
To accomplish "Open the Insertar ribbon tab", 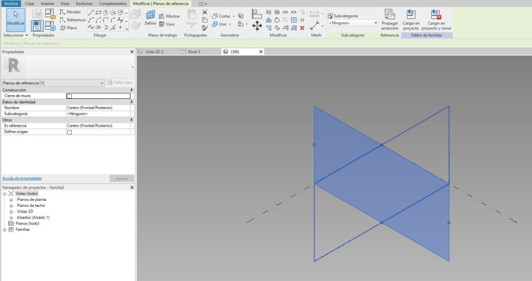I will (x=47, y=3).
